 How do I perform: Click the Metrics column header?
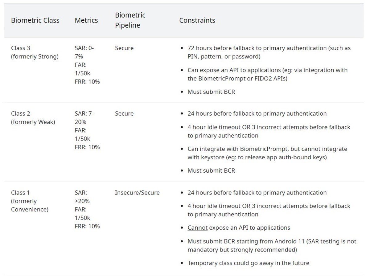86,21
